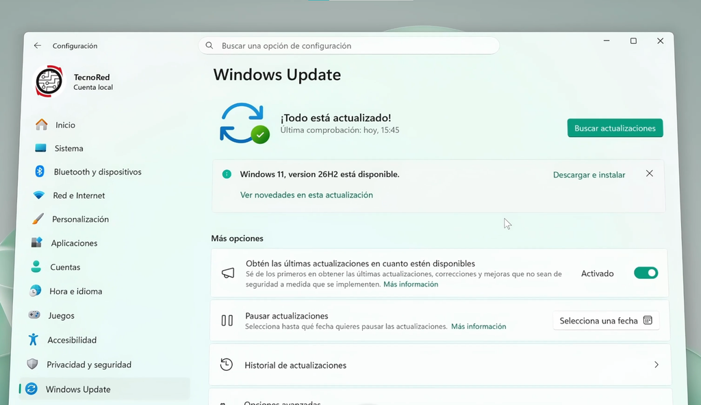Click the pause icon for Pausar actualizaciones
The image size is (701, 405).
click(x=227, y=321)
